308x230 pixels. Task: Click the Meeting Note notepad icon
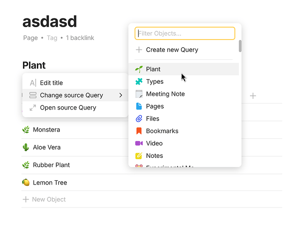[x=139, y=94]
